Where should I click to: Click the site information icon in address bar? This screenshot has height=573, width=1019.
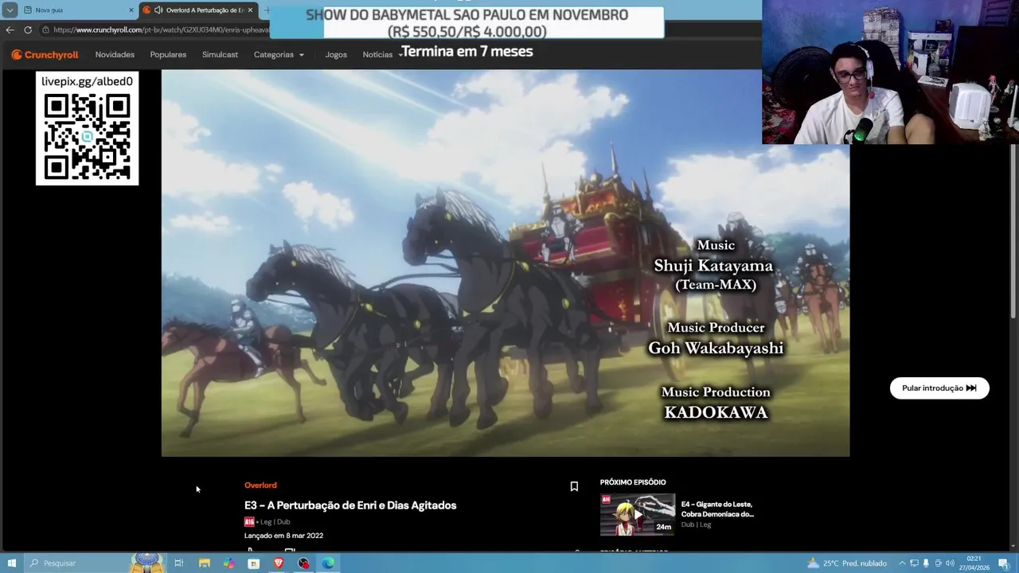tap(46, 30)
